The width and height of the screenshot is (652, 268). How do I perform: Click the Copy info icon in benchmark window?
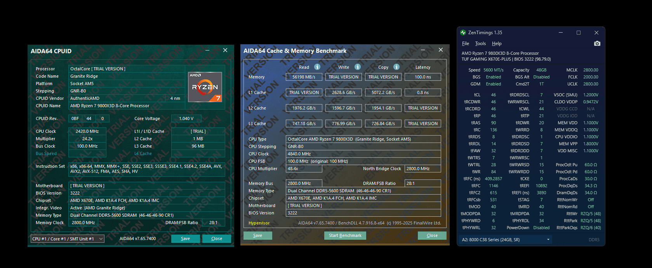(x=396, y=67)
